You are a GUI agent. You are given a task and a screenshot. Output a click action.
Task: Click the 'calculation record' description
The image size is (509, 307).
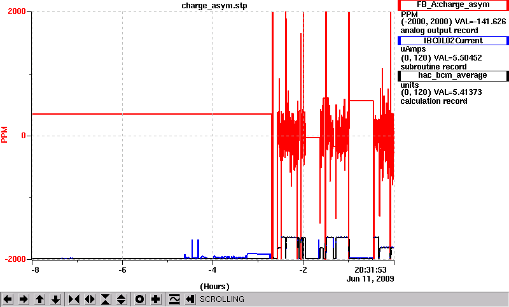[434, 101]
